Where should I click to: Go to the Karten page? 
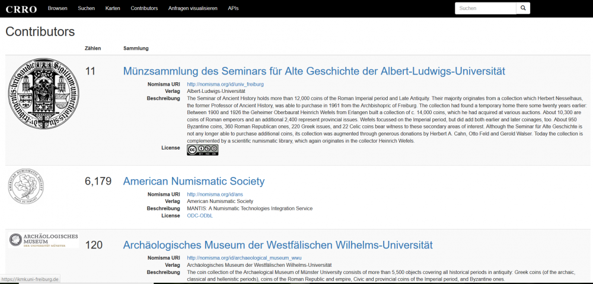pos(113,8)
